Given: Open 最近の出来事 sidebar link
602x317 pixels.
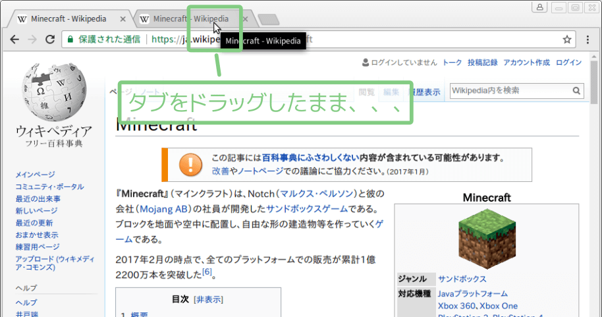Looking at the screenshot, I should point(38,198).
